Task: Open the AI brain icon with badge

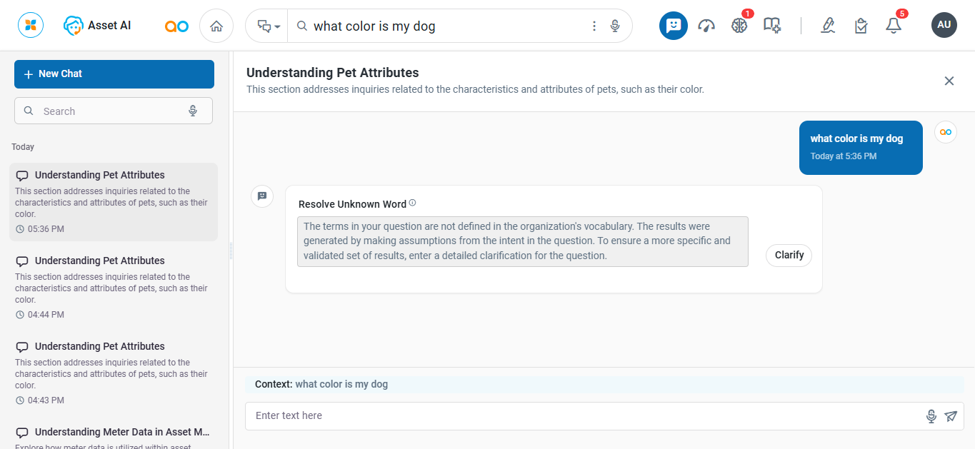Action: point(739,26)
